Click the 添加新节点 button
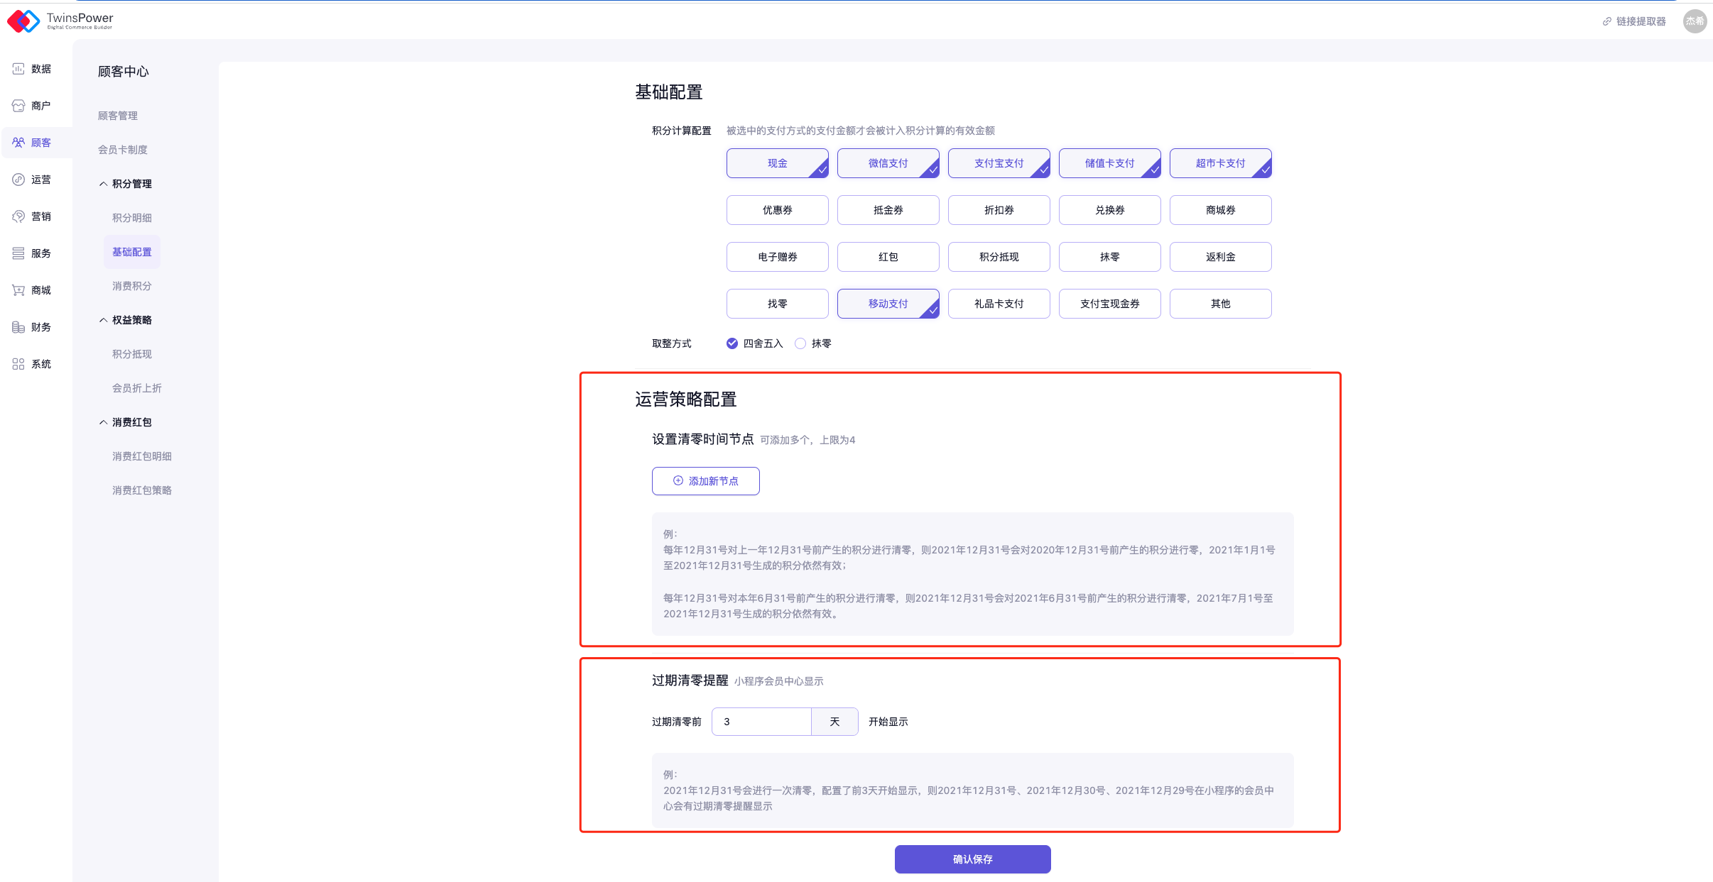The height and width of the screenshot is (882, 1713). click(705, 481)
